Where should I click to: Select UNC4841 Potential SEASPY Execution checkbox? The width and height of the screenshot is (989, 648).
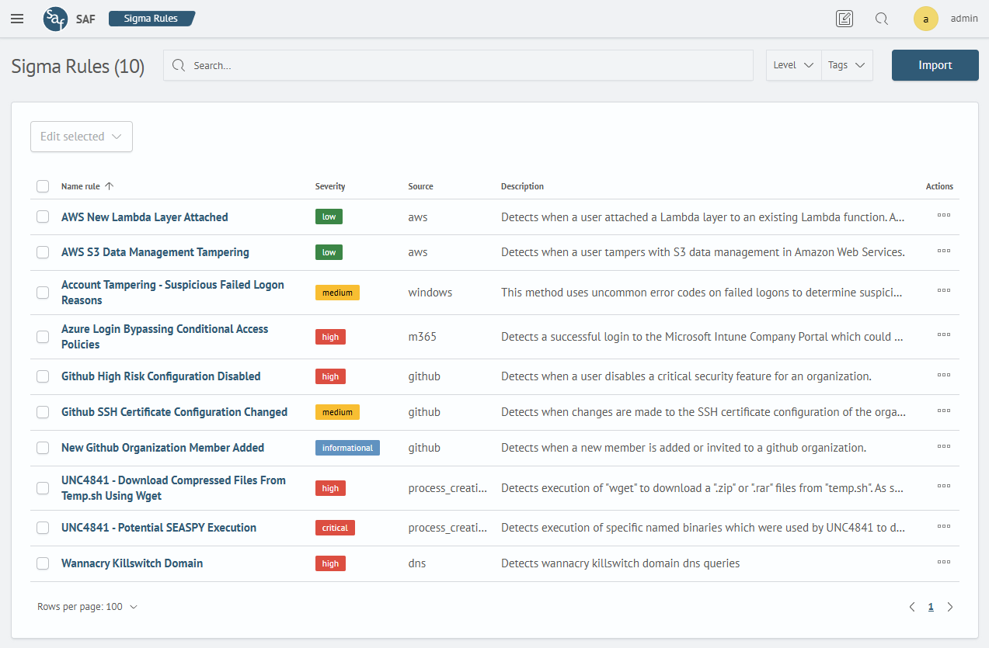(x=43, y=528)
